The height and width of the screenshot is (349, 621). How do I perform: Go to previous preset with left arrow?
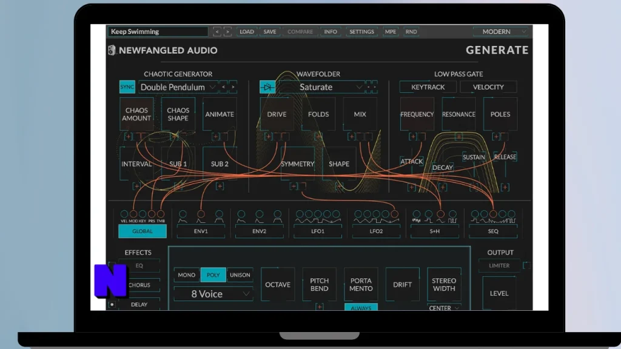217,32
